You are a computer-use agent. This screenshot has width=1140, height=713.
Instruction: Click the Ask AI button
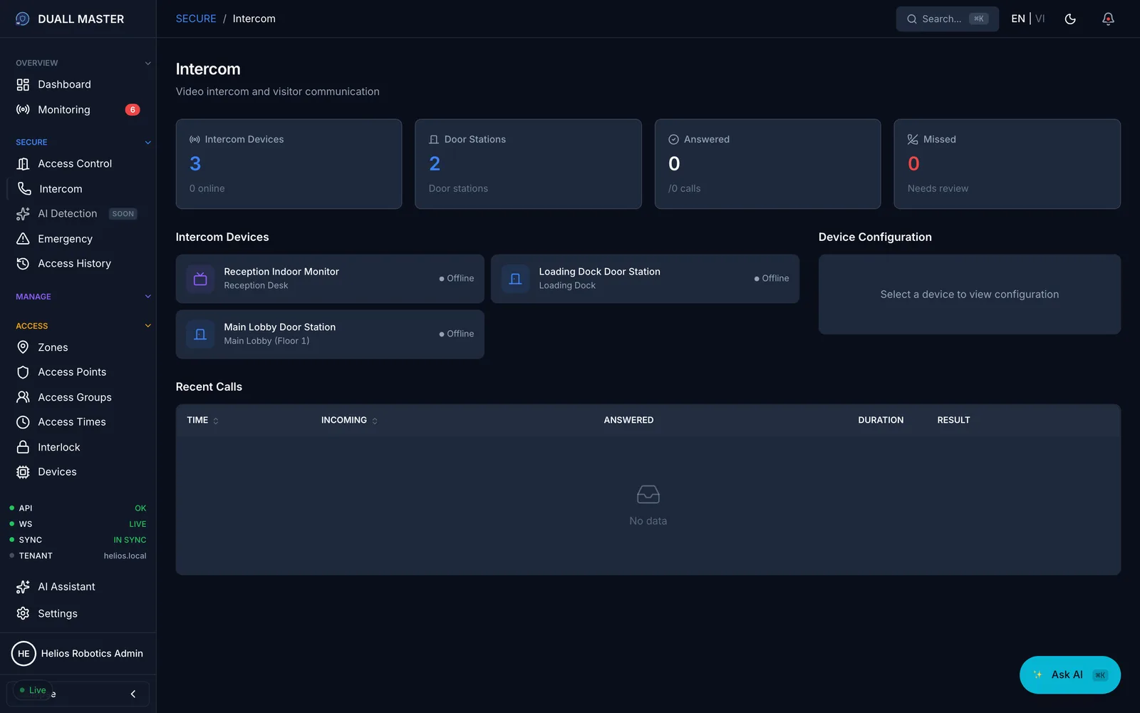pyautogui.click(x=1070, y=674)
